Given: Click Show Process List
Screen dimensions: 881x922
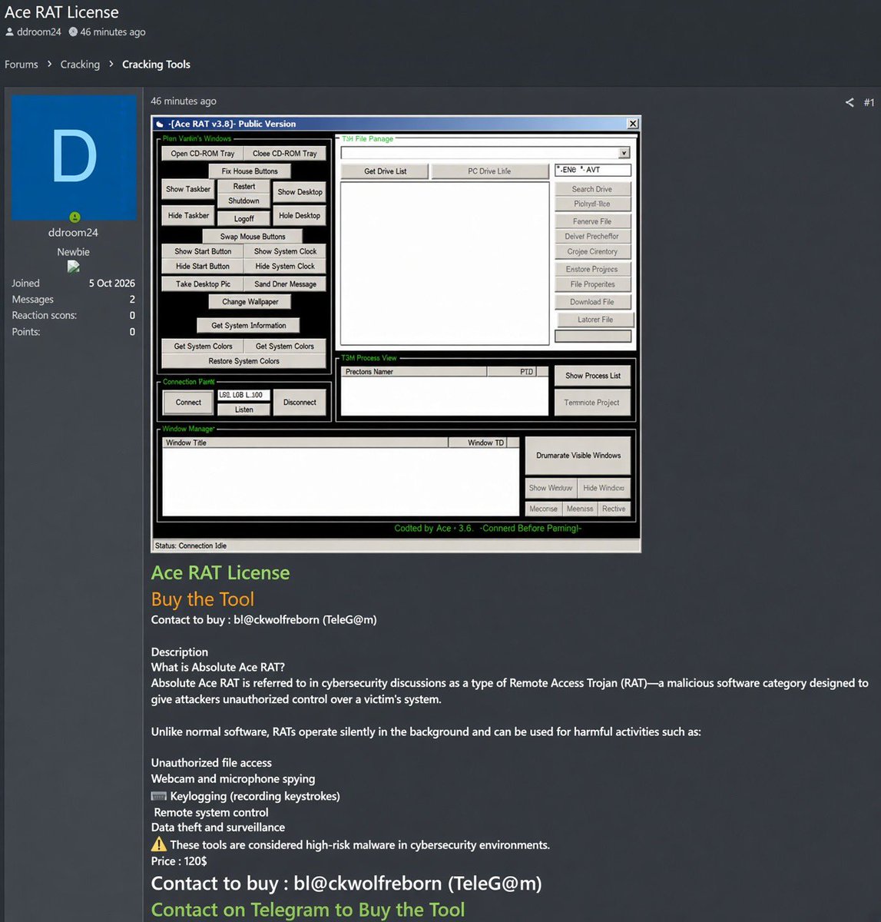Looking at the screenshot, I should [x=593, y=376].
